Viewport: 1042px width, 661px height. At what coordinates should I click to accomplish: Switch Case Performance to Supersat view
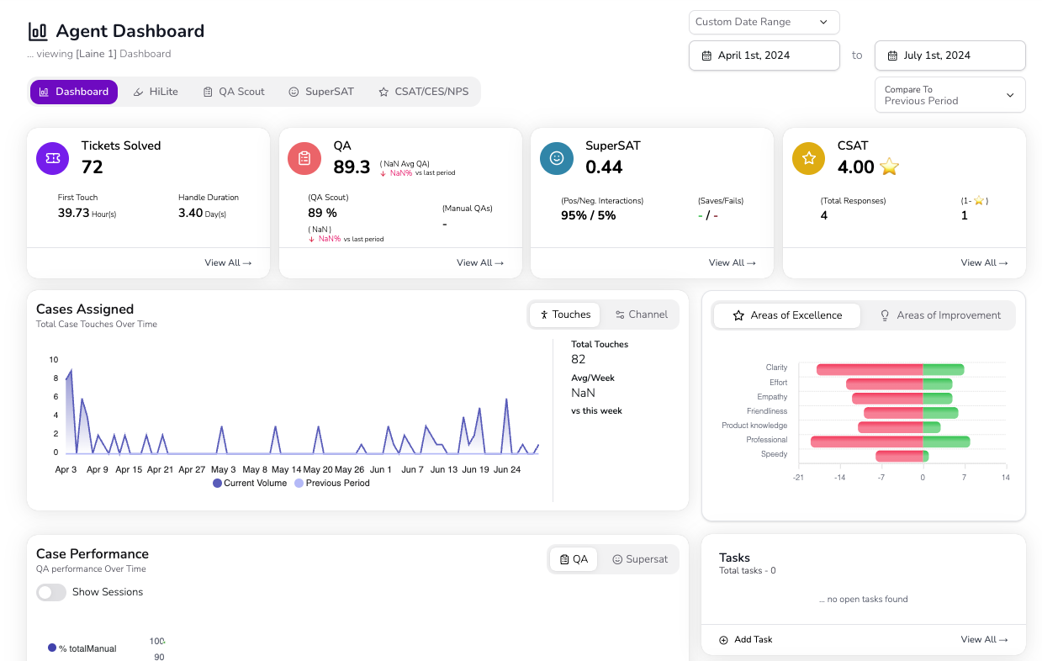[x=639, y=559]
